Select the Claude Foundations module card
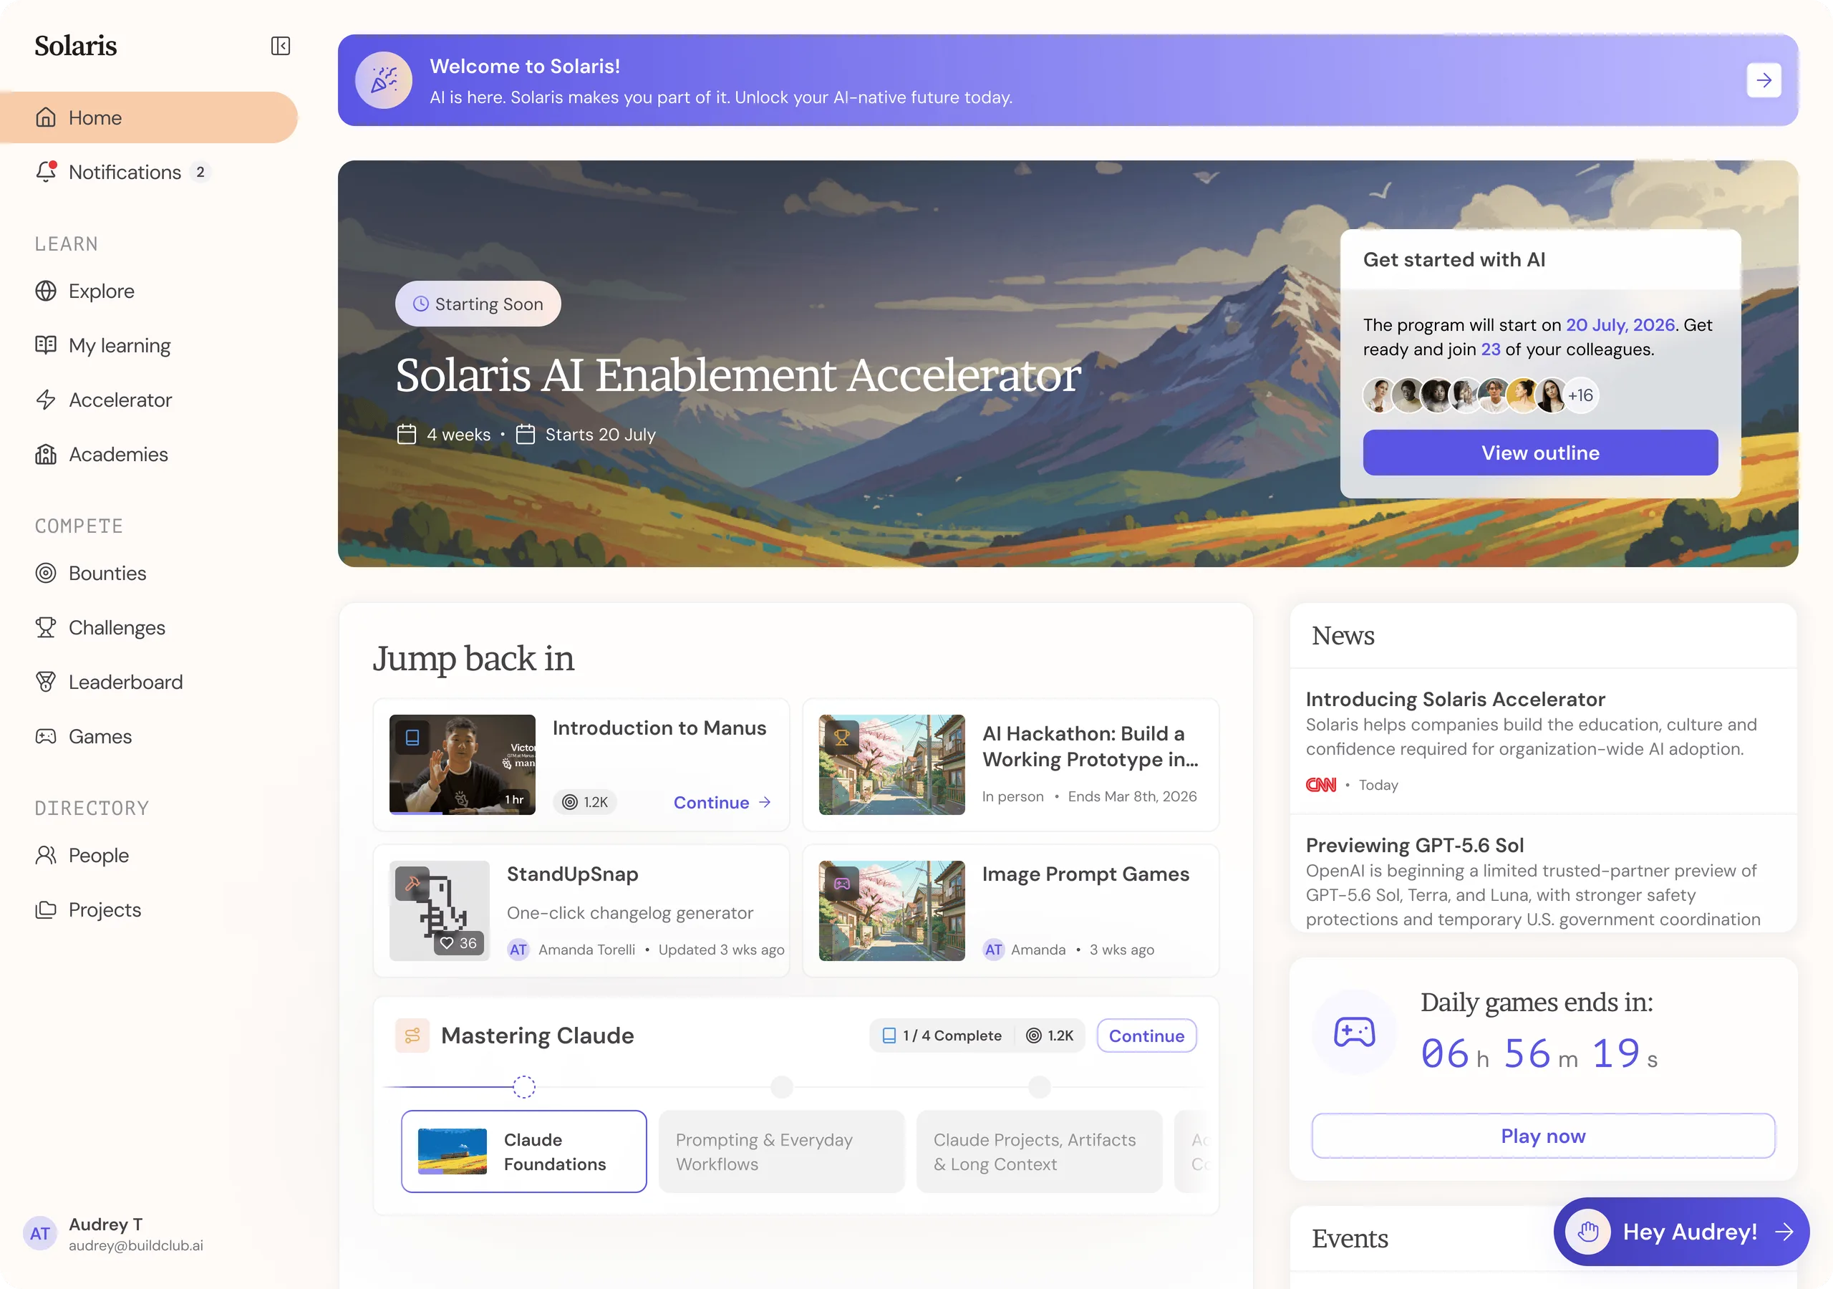 523,1151
